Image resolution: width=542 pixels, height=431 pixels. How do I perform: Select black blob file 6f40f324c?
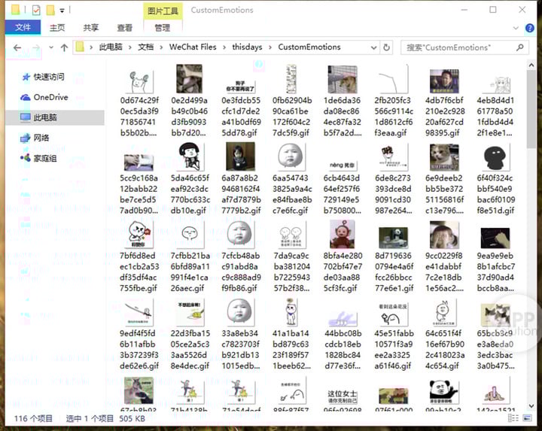[495, 179]
